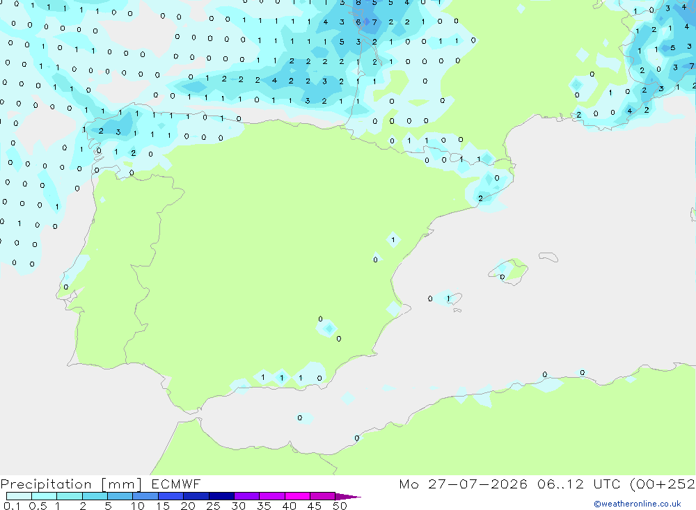The width and height of the screenshot is (696, 510).
Task: Click the 45–50 mm legend color swatch
Action: (x=323, y=496)
